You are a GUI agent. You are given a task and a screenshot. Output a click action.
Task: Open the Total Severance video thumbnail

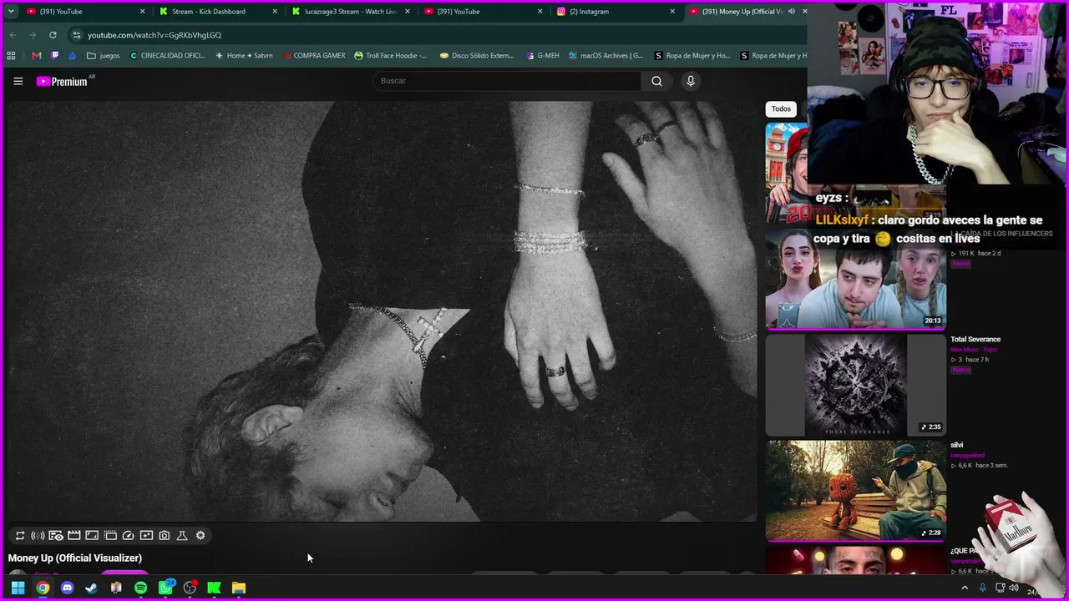click(856, 385)
